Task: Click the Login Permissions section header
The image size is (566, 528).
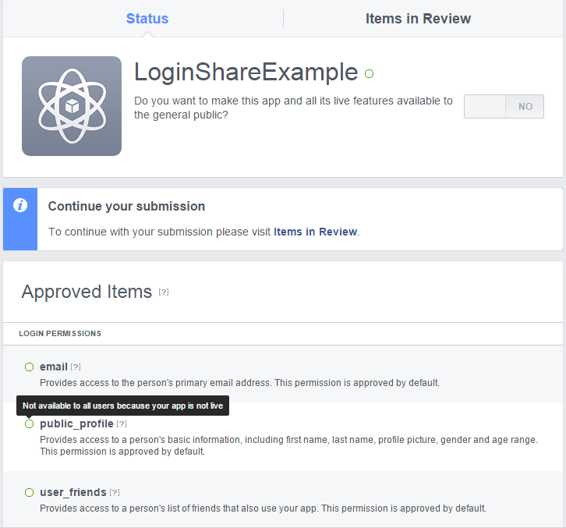Action: (x=60, y=333)
